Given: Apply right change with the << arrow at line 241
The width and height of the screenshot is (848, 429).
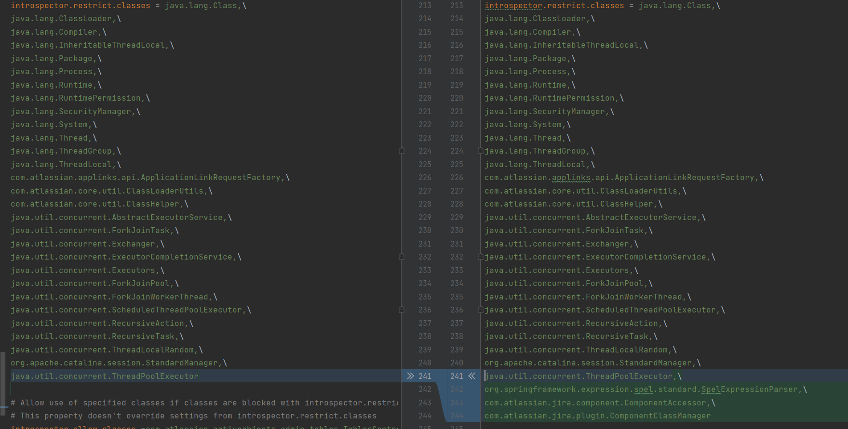Looking at the screenshot, I should click(x=471, y=376).
